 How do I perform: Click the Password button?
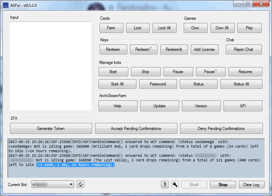pos(158,84)
